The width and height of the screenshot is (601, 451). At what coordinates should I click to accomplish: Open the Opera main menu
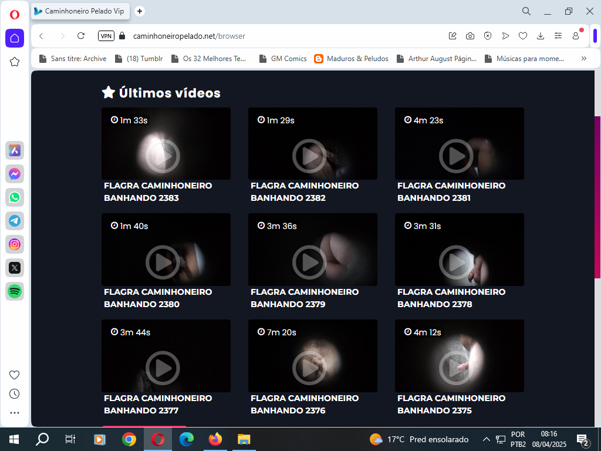(15, 15)
